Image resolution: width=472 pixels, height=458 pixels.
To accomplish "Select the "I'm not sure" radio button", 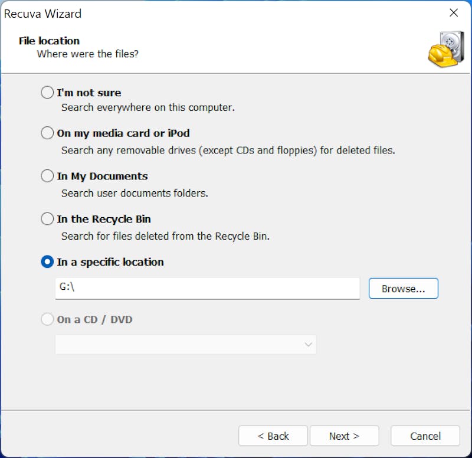I will click(x=47, y=92).
